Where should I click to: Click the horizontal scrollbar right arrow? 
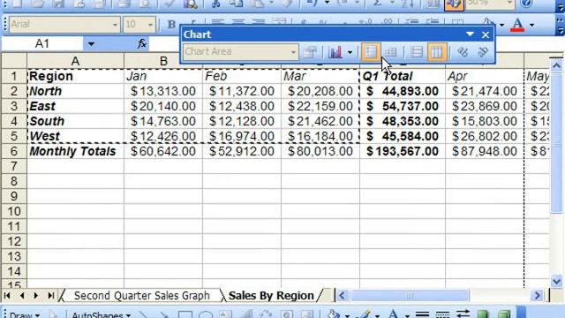tap(538, 296)
